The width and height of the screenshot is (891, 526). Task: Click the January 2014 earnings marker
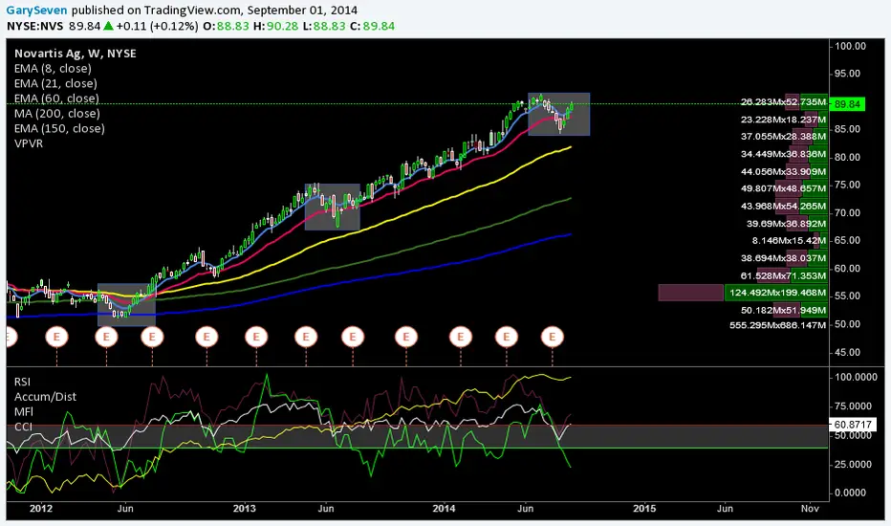[x=460, y=337]
